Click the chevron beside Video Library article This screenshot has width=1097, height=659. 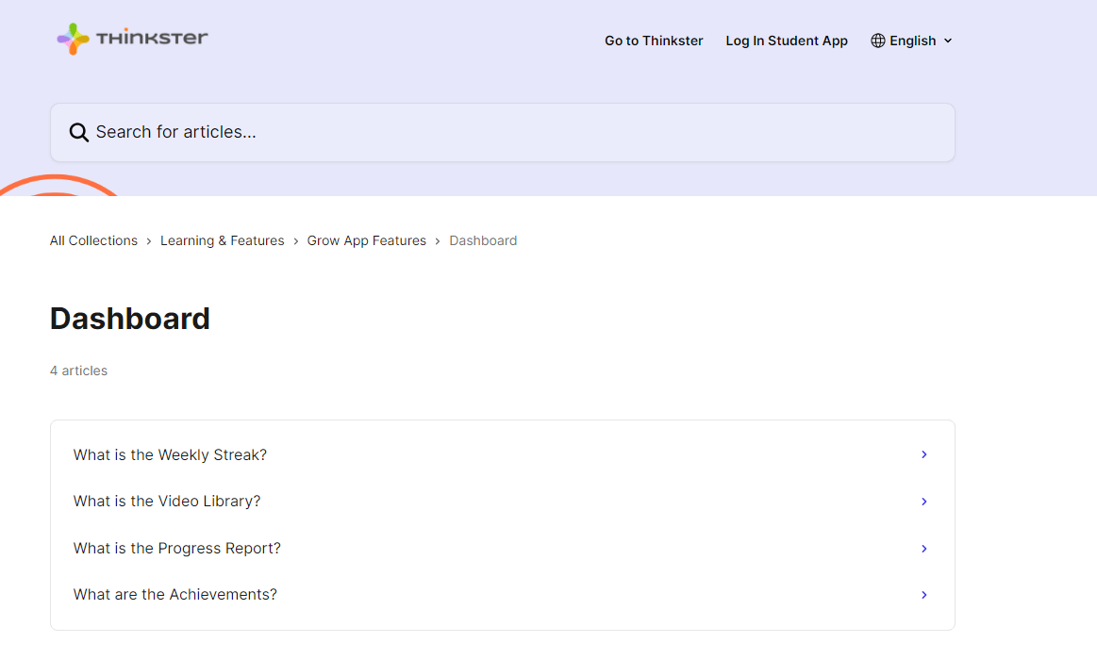(924, 502)
